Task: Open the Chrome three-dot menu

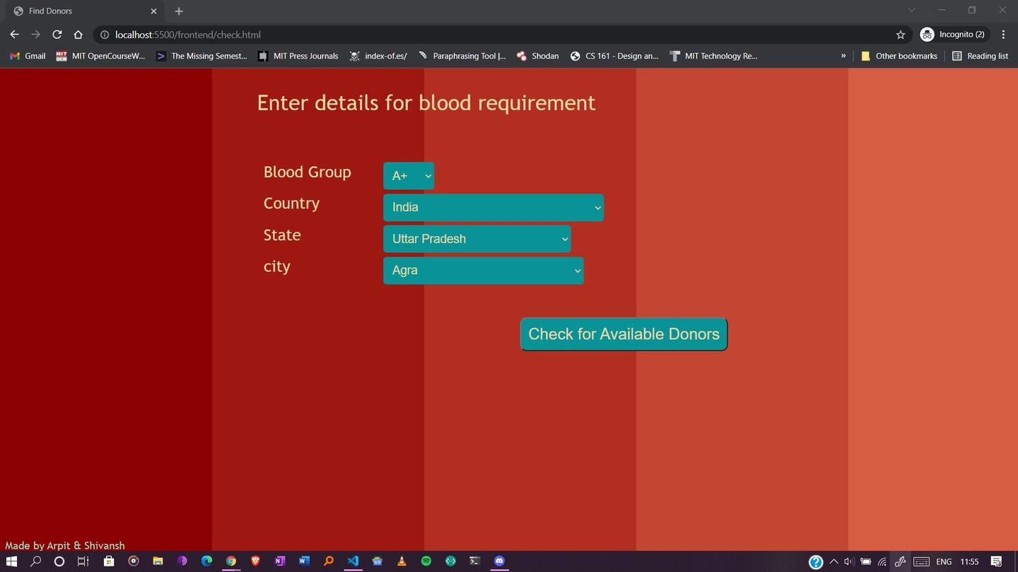Action: pos(1003,35)
